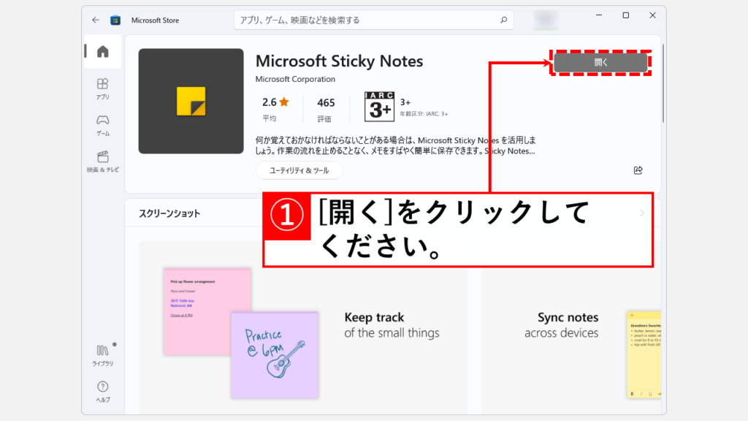Expand the スクリーンショット section chevron

coord(643,213)
